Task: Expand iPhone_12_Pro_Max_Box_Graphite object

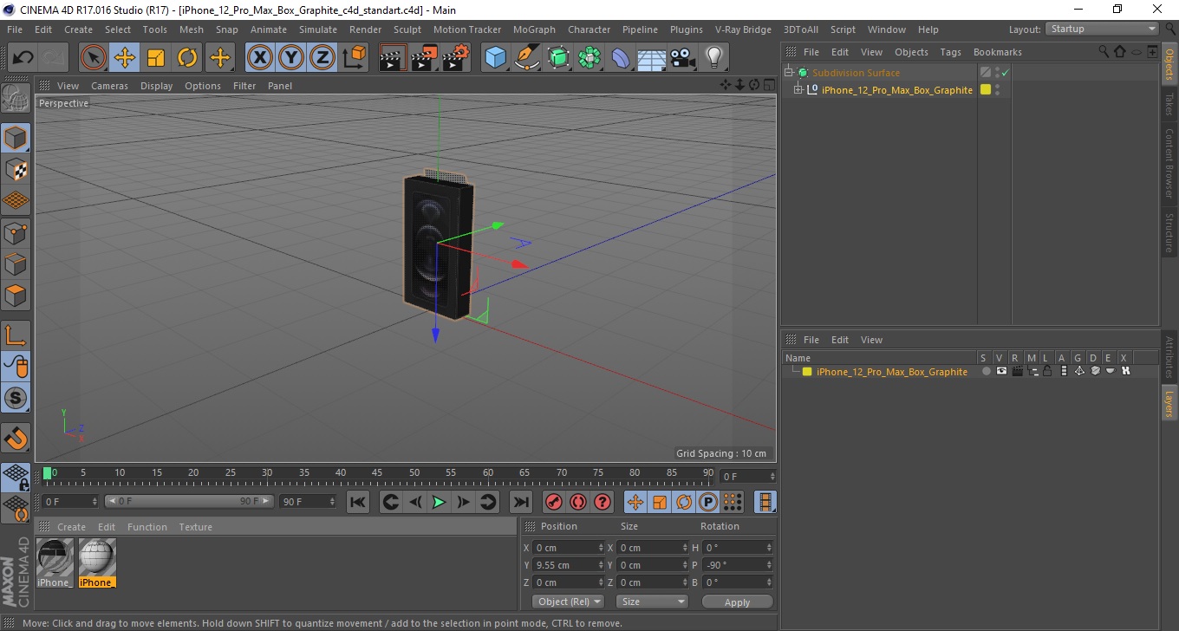Action: (x=798, y=90)
